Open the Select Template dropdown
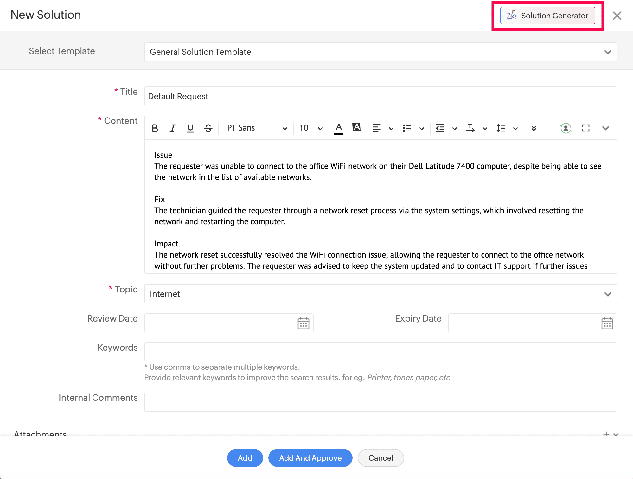 click(380, 52)
